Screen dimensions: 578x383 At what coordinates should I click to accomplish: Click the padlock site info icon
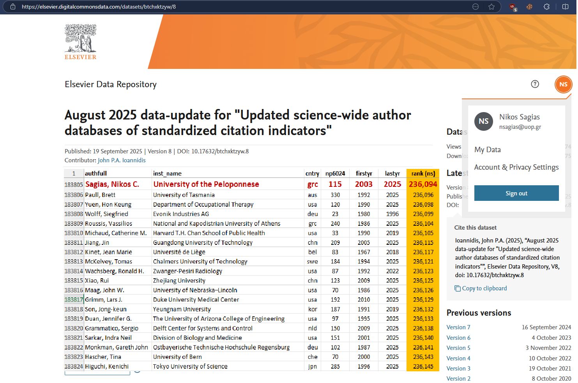click(x=13, y=7)
